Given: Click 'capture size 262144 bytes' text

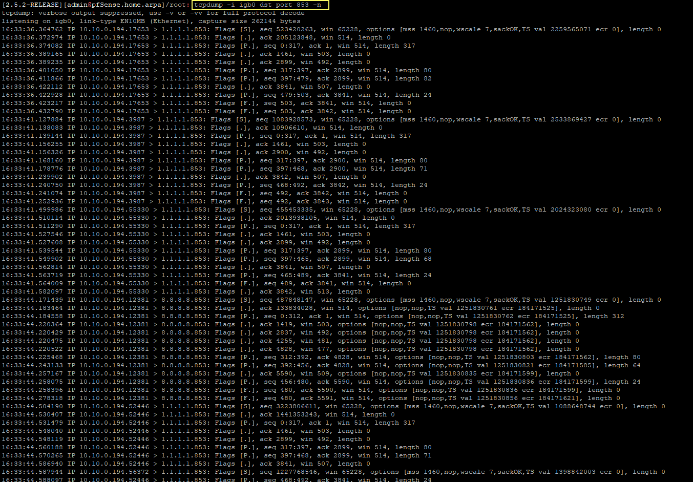Looking at the screenshot, I should (x=249, y=21).
